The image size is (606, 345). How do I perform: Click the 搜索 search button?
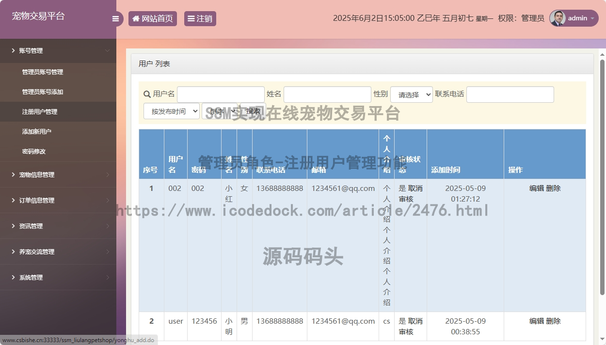(252, 111)
